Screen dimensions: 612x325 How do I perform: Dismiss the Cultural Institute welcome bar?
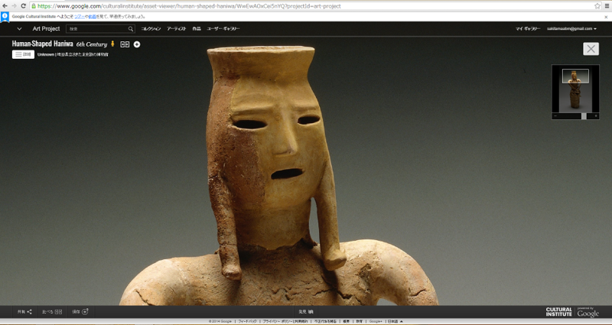coord(606,17)
